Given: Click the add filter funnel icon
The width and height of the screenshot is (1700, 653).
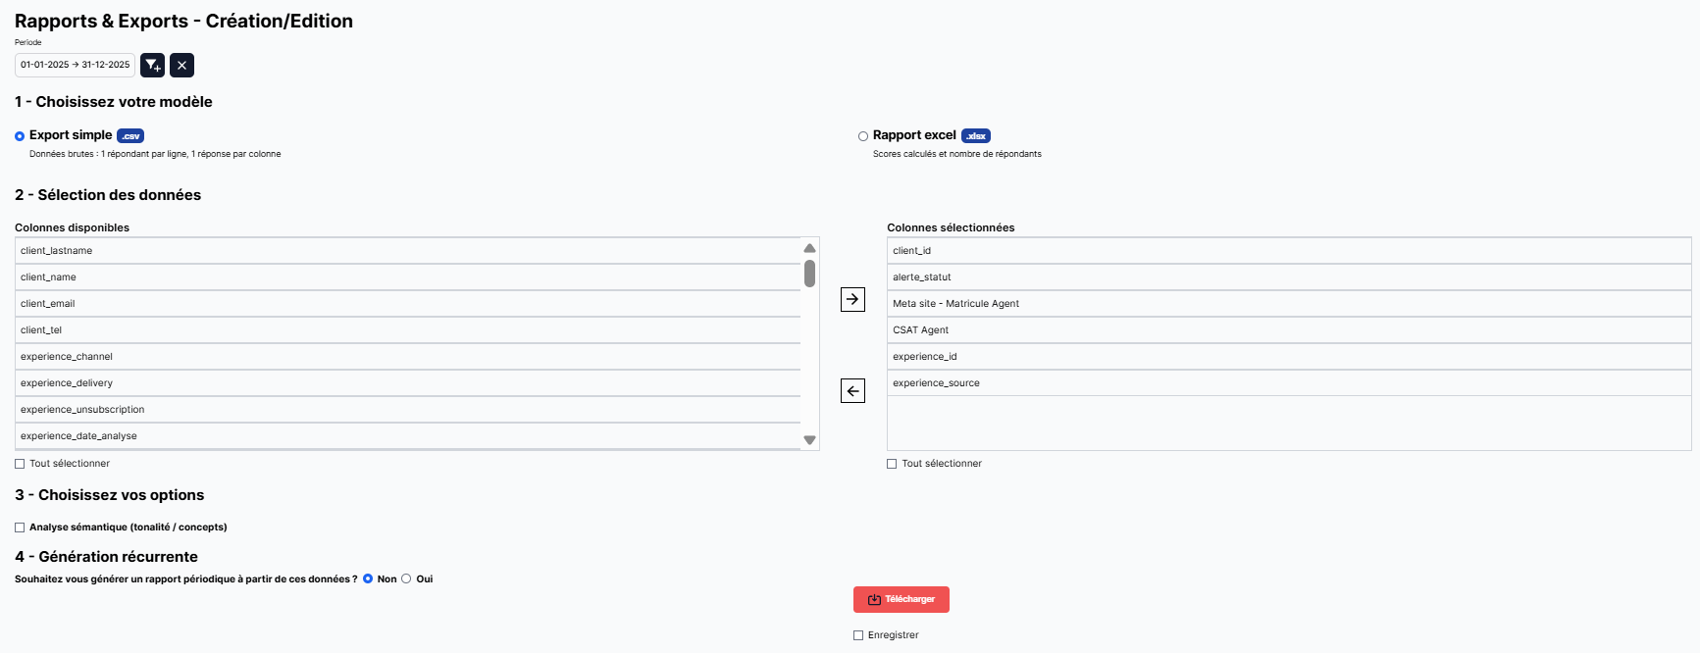Looking at the screenshot, I should point(152,65).
